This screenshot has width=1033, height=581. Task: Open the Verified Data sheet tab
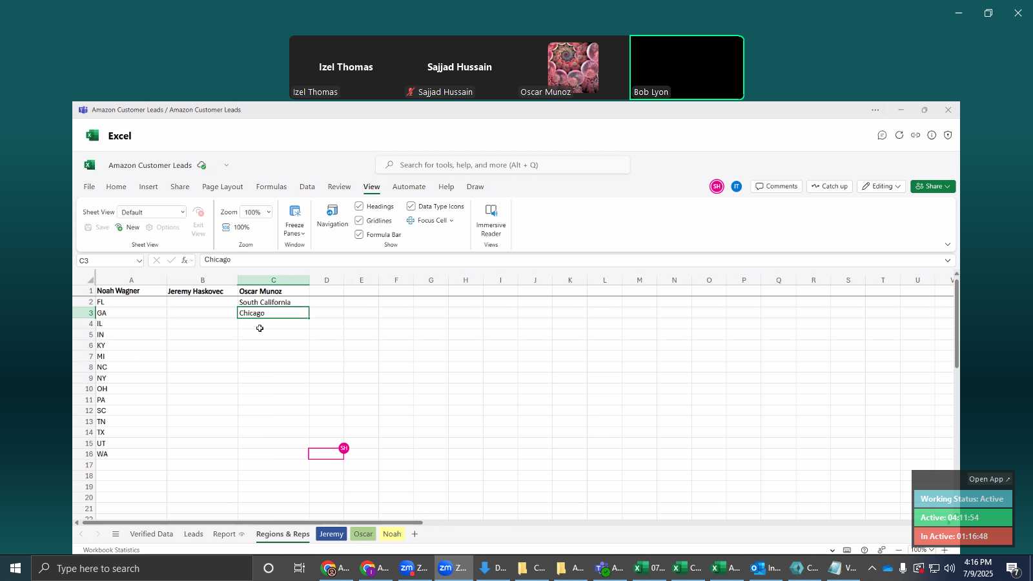pyautogui.click(x=152, y=534)
